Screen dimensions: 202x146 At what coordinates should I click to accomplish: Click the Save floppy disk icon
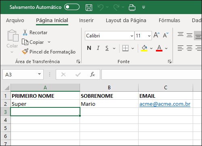[x=89, y=7]
